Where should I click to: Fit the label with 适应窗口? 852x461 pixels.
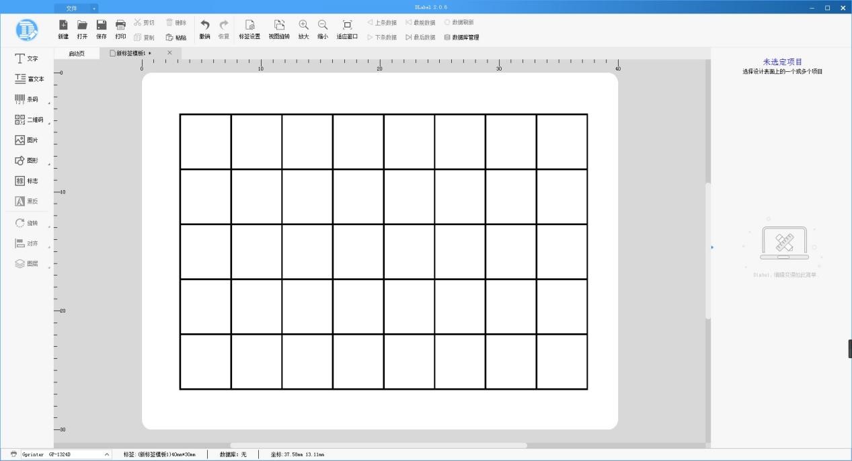coord(347,29)
